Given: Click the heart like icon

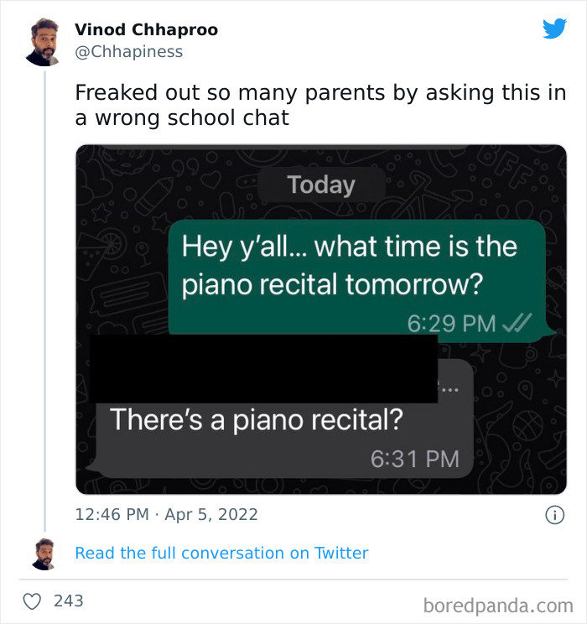Looking at the screenshot, I should coord(33,601).
